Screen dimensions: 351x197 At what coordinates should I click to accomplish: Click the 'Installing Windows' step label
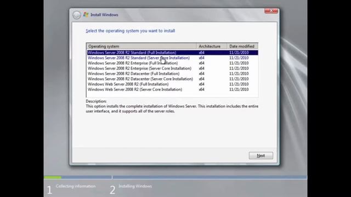coord(135,186)
